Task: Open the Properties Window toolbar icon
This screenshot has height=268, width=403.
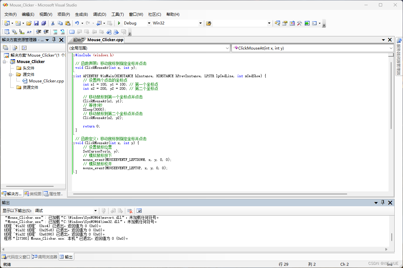Action: [x=285, y=23]
